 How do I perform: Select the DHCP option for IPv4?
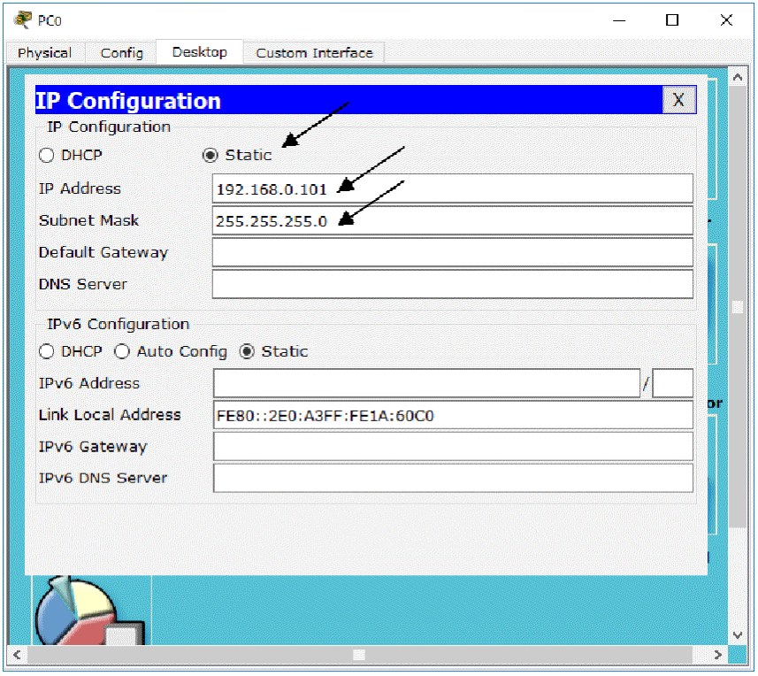pos(47,156)
